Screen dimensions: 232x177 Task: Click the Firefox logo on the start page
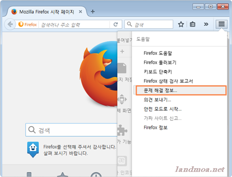(x=98, y=74)
